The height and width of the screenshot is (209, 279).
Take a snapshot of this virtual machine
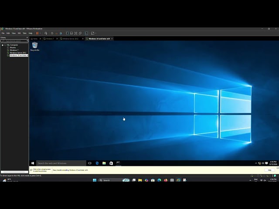point(52,33)
